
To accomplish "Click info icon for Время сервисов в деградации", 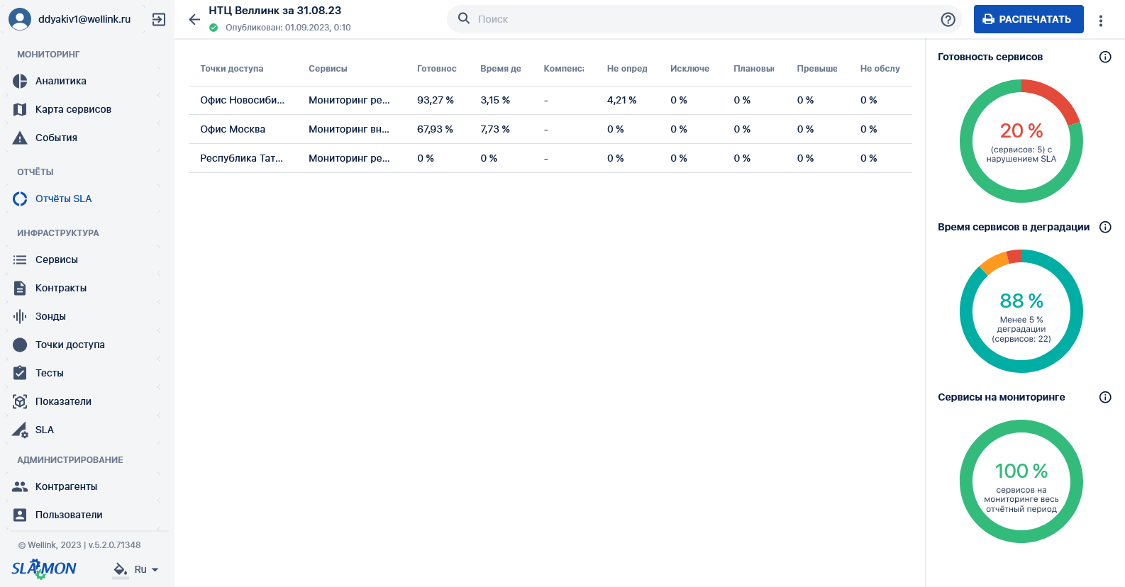I will pos(1105,227).
